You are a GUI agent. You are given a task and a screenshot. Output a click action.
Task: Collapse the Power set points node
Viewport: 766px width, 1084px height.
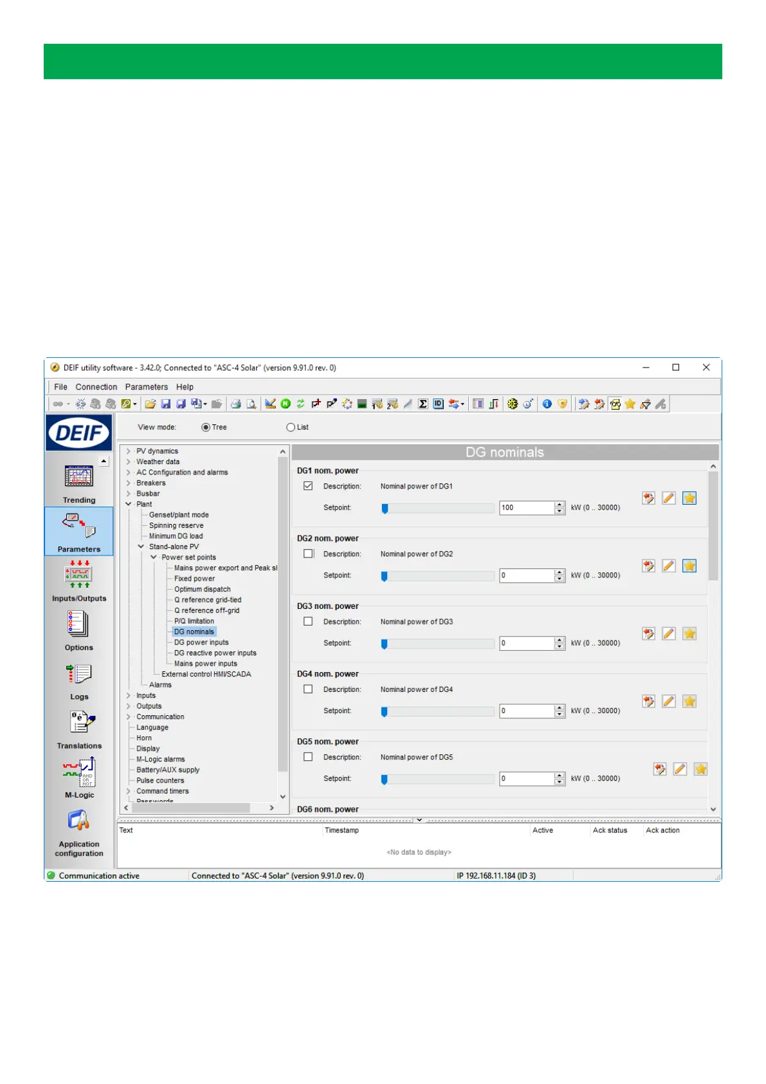(154, 557)
